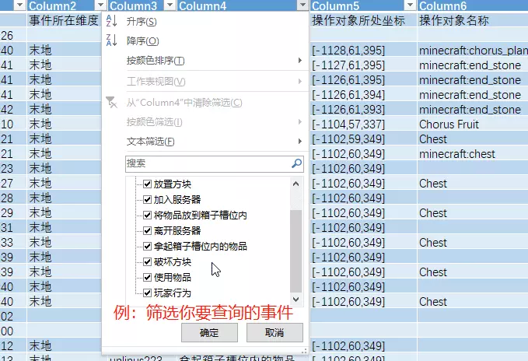Select cell [-1102,59,349]

click(363, 139)
